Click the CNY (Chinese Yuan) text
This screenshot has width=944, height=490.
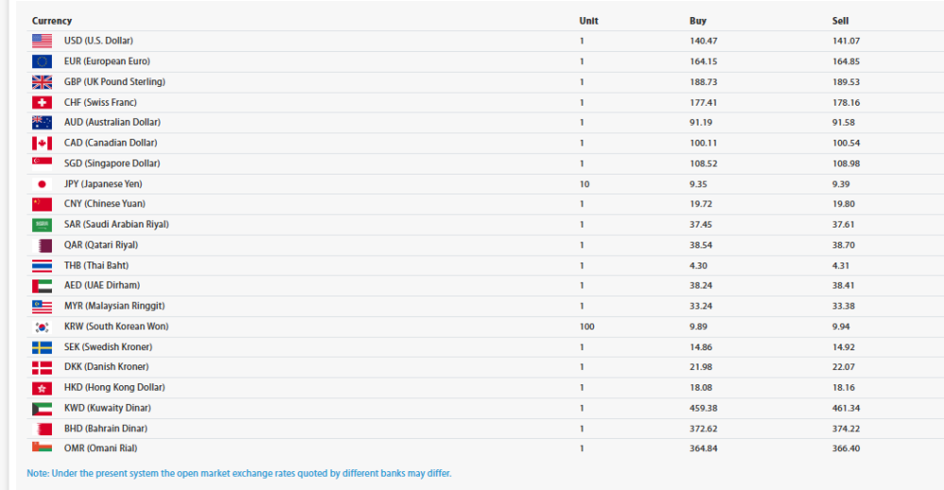coord(104,204)
